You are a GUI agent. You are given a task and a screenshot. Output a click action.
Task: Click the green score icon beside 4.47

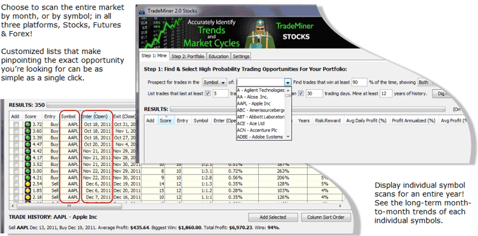point(28,144)
